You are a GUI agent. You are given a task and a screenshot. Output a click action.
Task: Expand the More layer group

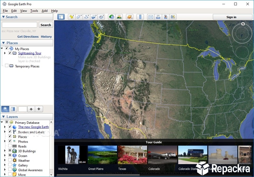click(5, 174)
